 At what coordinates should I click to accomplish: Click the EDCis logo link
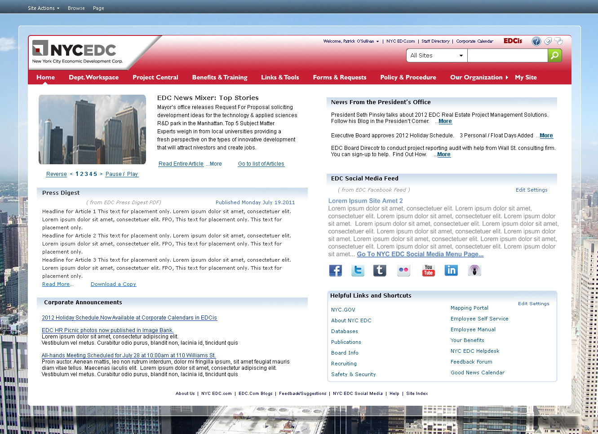513,41
